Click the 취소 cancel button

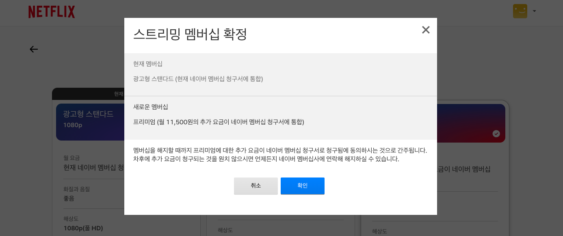pyautogui.click(x=256, y=186)
